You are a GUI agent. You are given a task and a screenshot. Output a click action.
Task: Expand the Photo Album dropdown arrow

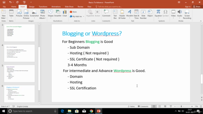point(46,18)
